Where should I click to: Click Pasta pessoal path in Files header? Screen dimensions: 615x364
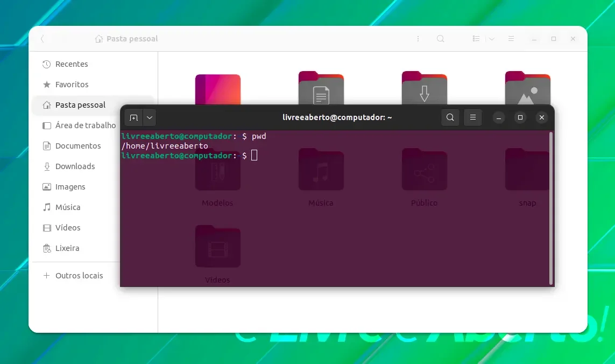(126, 39)
